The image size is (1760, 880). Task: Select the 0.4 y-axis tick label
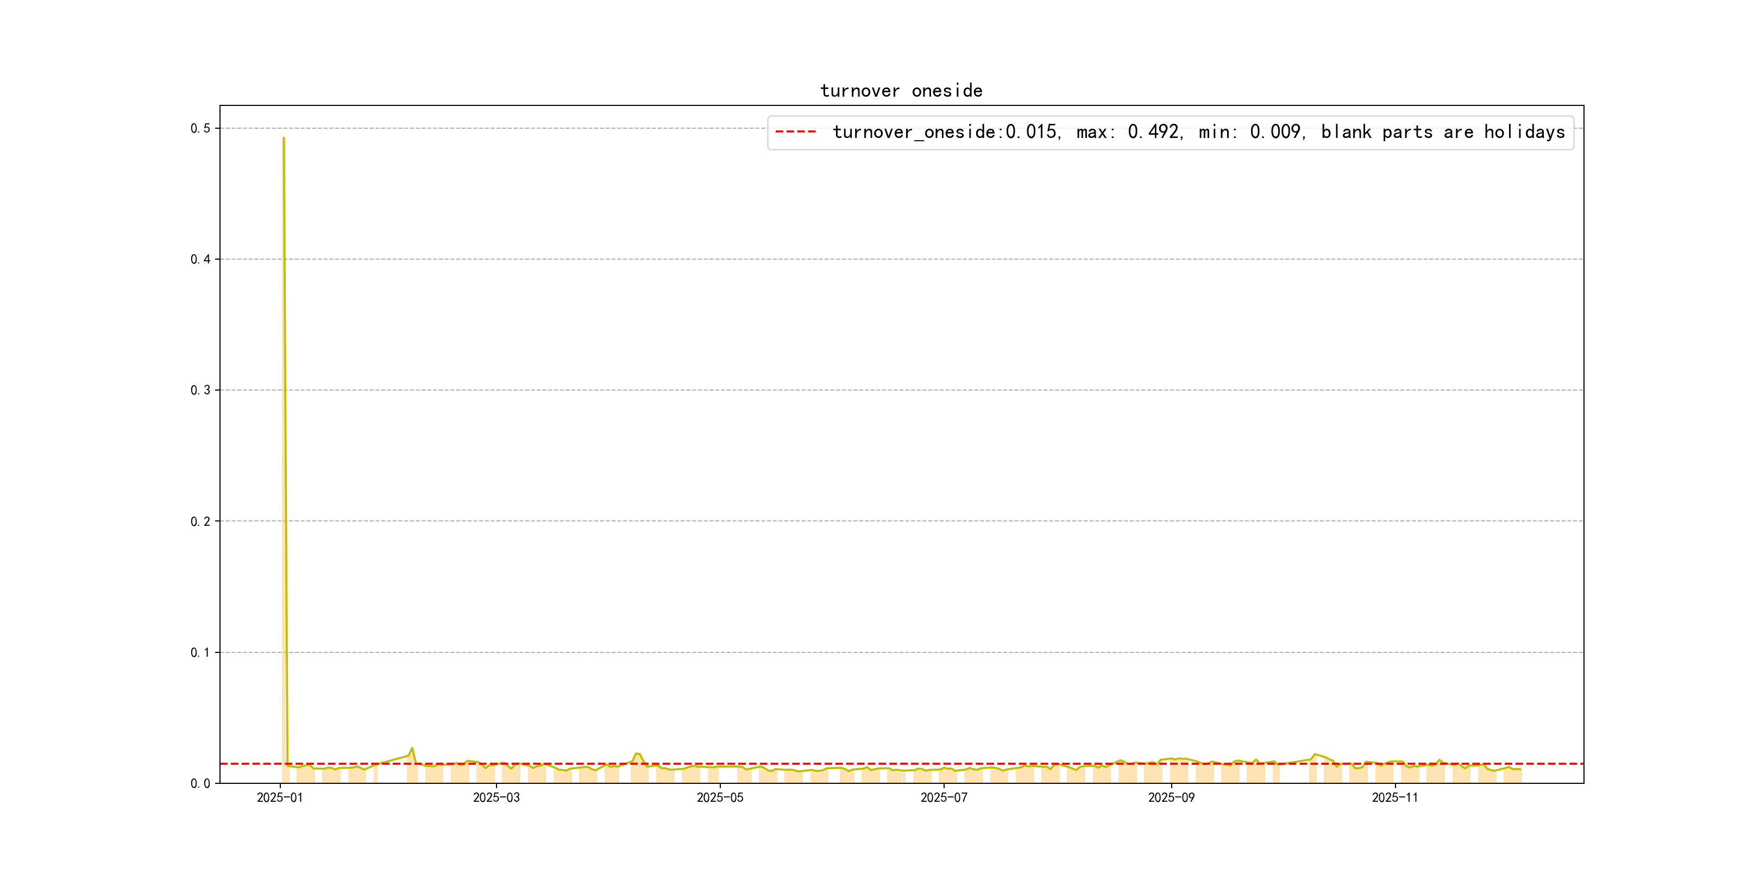[200, 260]
